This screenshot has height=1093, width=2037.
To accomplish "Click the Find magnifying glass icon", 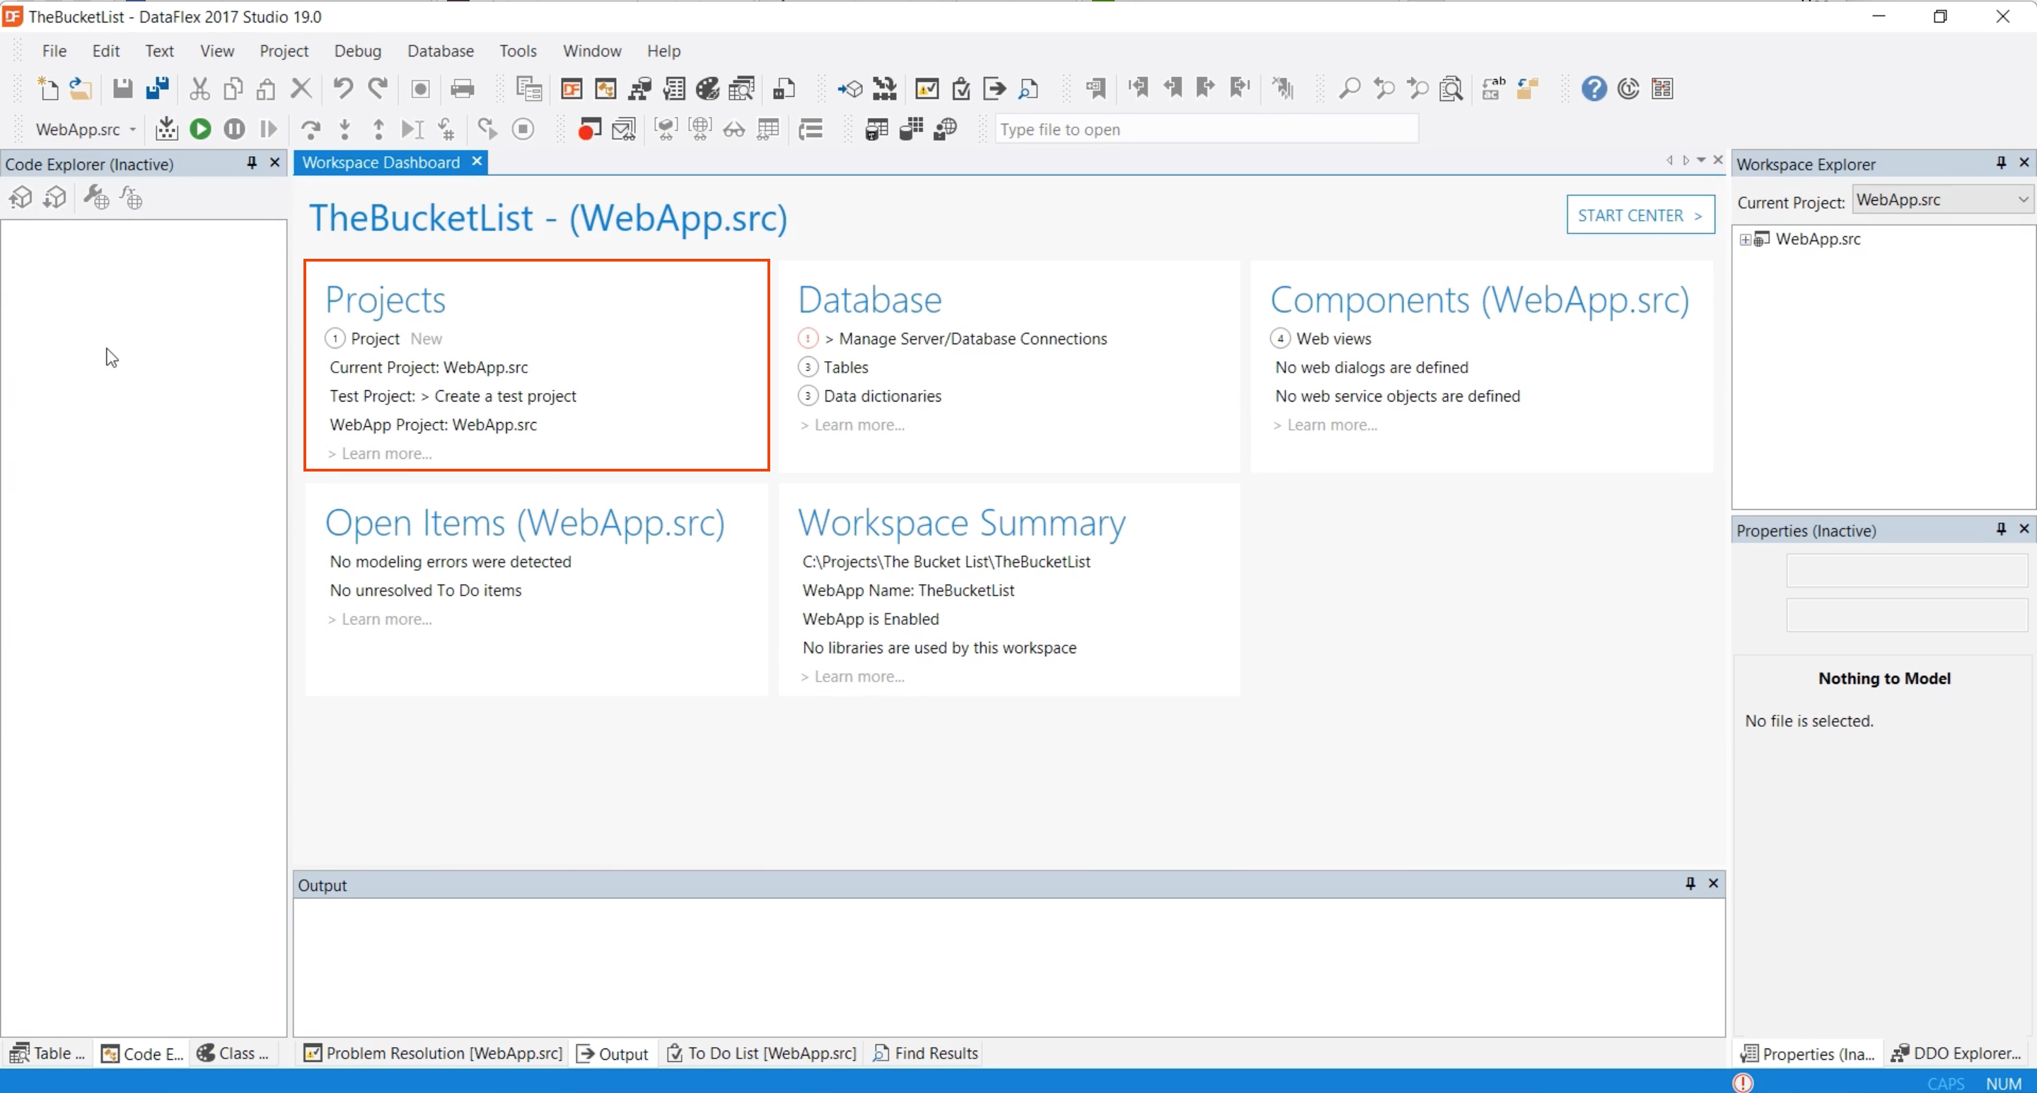I will (1349, 88).
